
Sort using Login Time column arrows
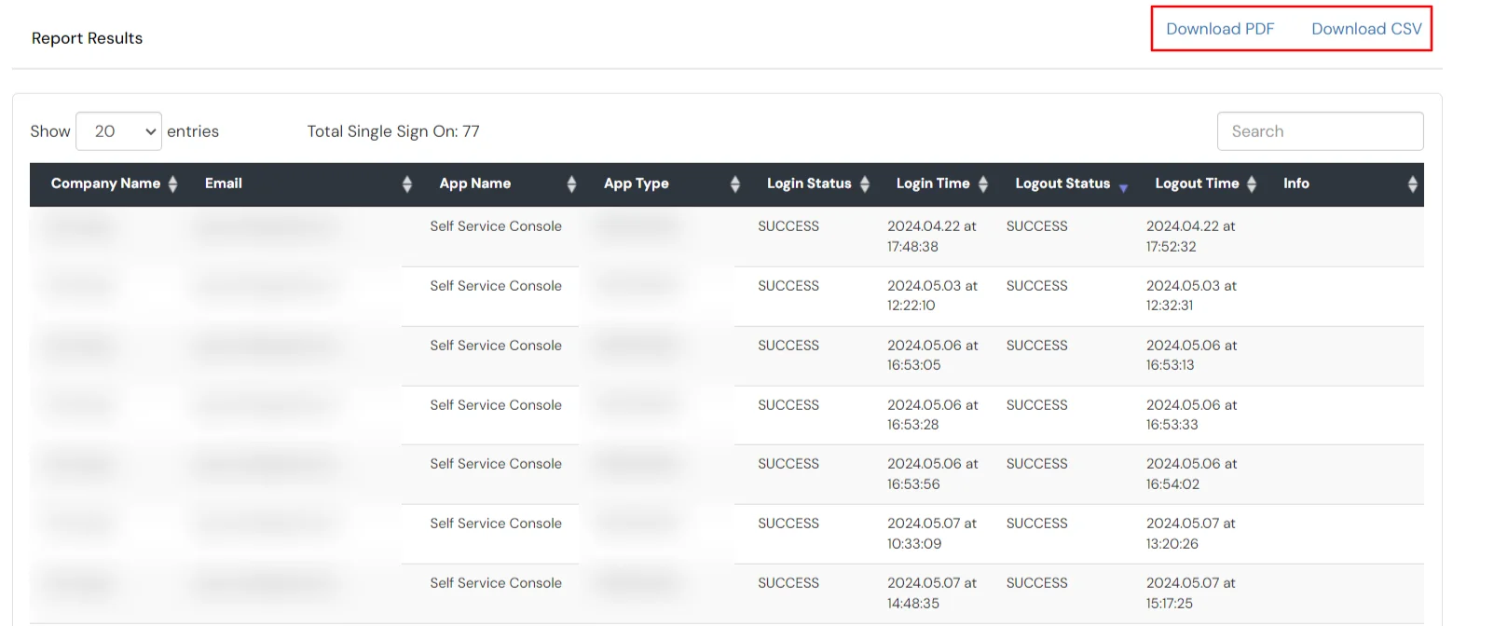[983, 184]
